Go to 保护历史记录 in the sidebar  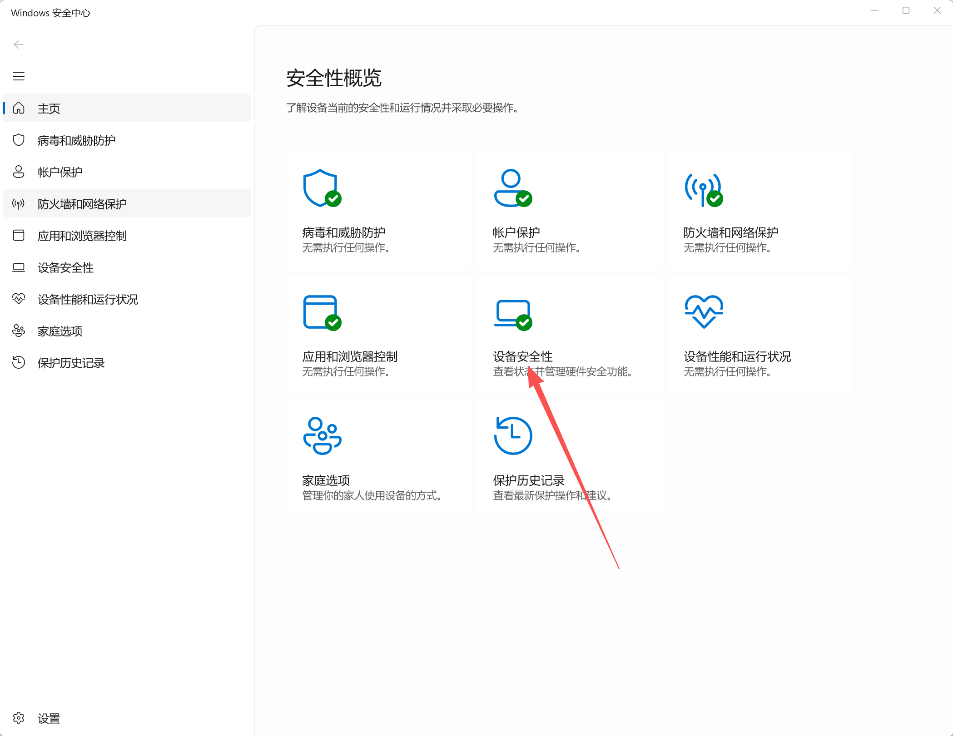(127, 362)
